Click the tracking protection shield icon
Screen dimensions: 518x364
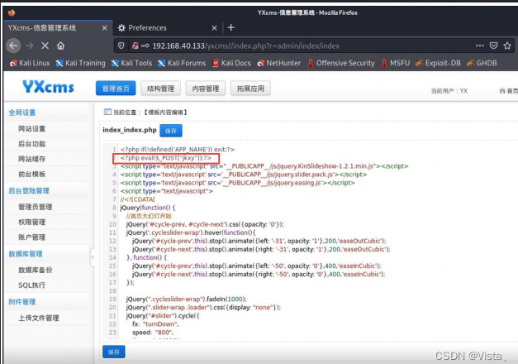click(x=121, y=45)
